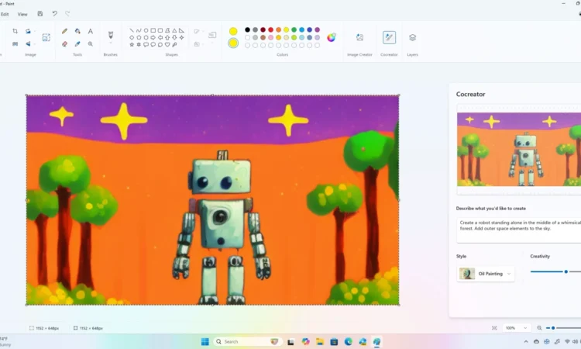Select the oval shape

coord(146,30)
